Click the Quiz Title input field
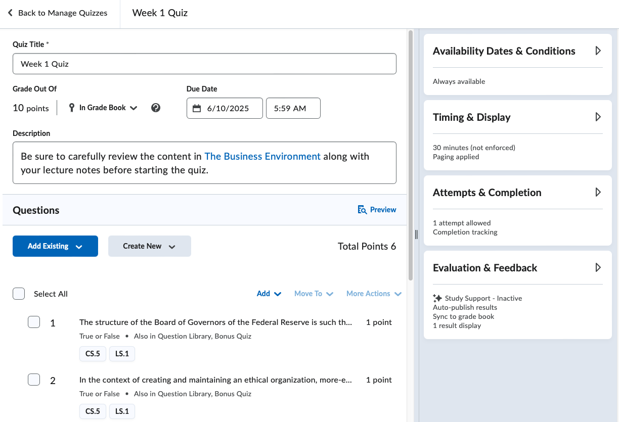The height and width of the screenshot is (422, 619). tap(204, 64)
